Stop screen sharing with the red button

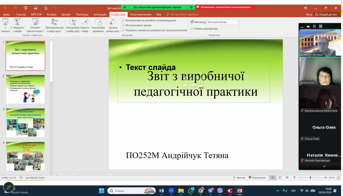225,7
